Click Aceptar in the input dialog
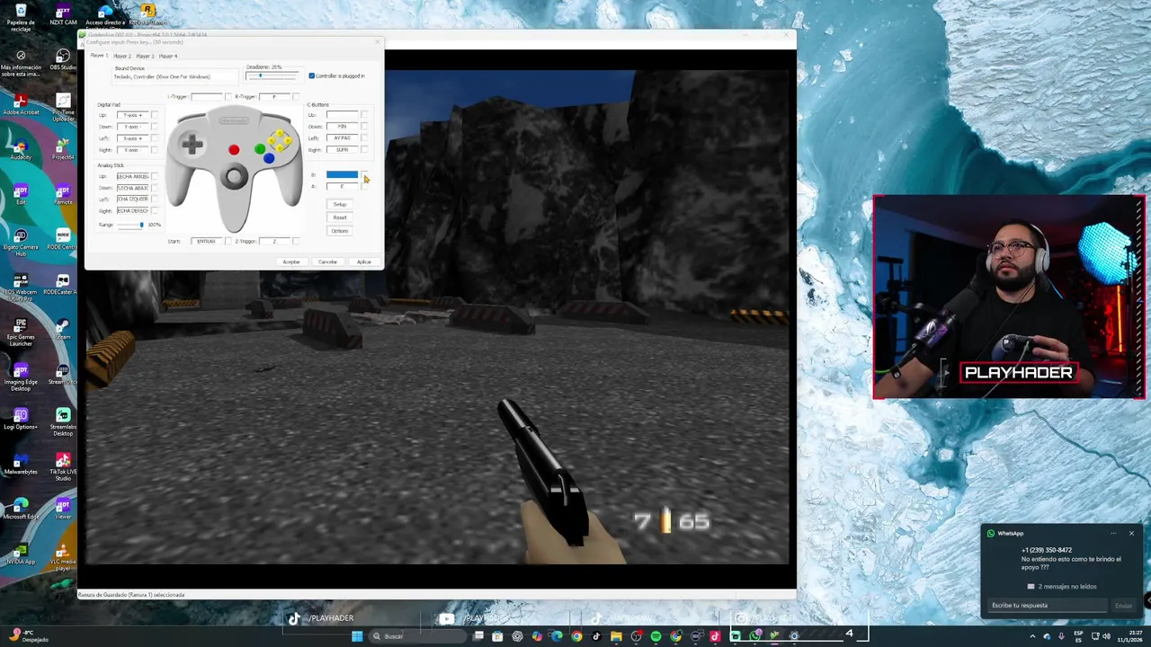The width and height of the screenshot is (1151, 647). click(x=291, y=261)
